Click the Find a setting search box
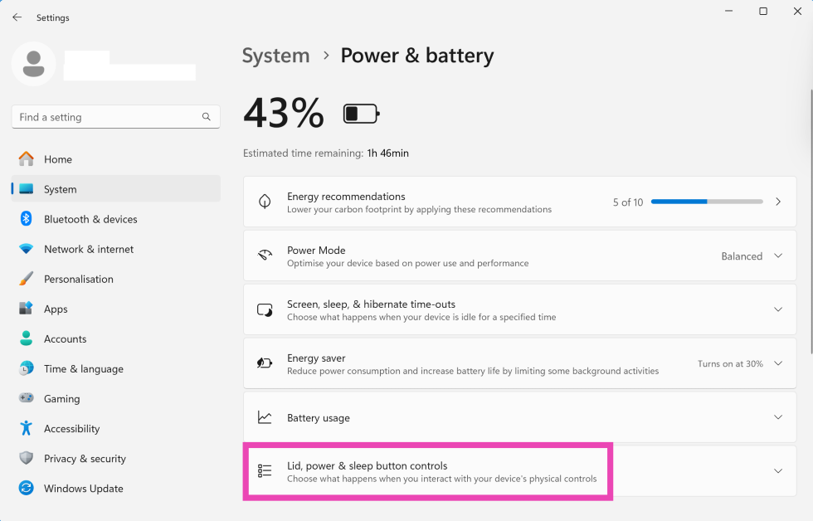This screenshot has width=813, height=521. 106,117
